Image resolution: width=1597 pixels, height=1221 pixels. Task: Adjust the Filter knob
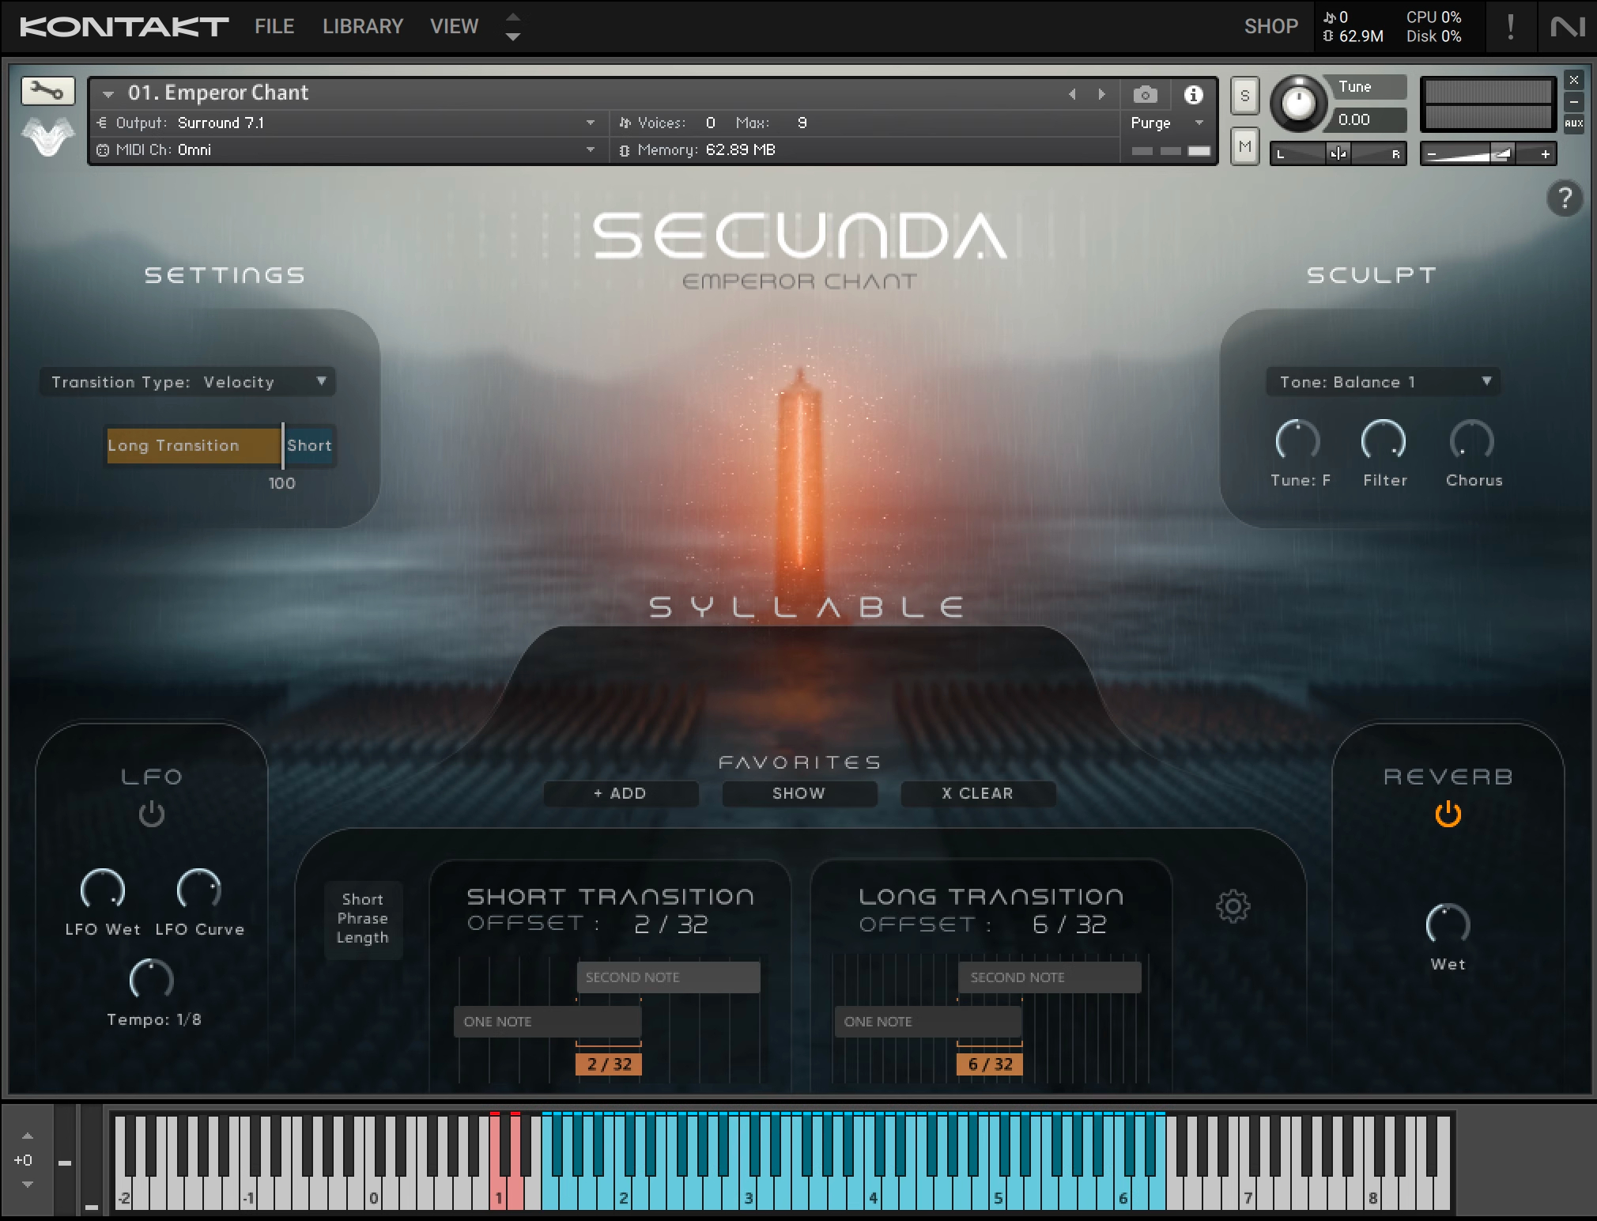[x=1384, y=440]
